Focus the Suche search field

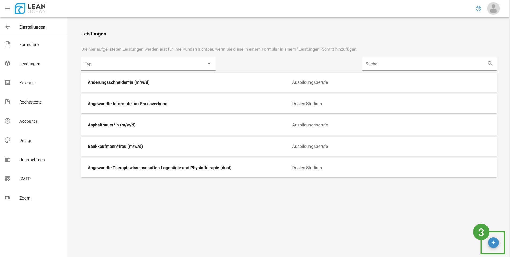[x=424, y=64]
